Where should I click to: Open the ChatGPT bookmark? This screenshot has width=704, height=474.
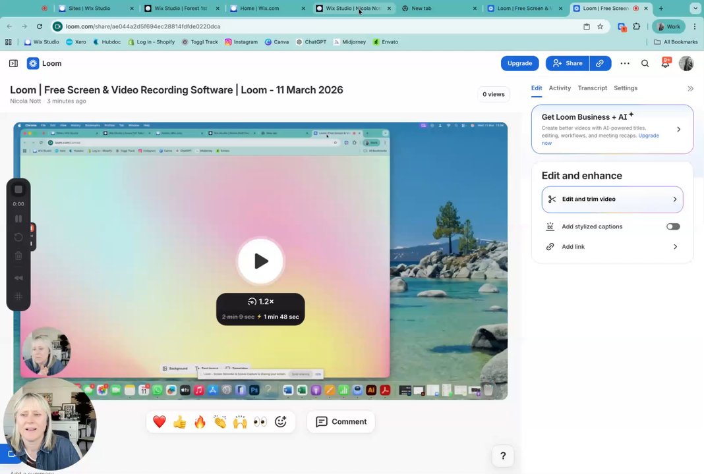(311, 41)
